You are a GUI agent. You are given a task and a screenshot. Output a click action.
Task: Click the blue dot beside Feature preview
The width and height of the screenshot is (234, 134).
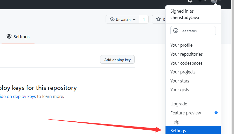pyautogui.click(x=216, y=113)
